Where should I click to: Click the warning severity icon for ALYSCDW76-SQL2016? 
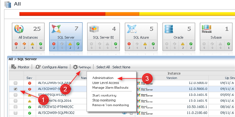30,101
